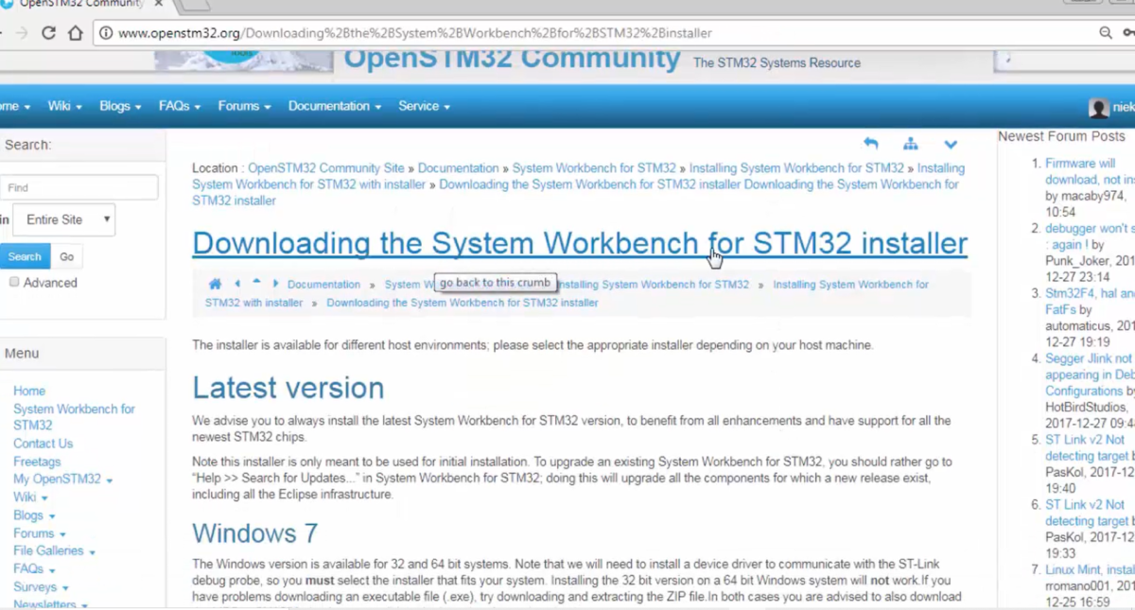Click the breadcrumb up arrow icon

256,283
